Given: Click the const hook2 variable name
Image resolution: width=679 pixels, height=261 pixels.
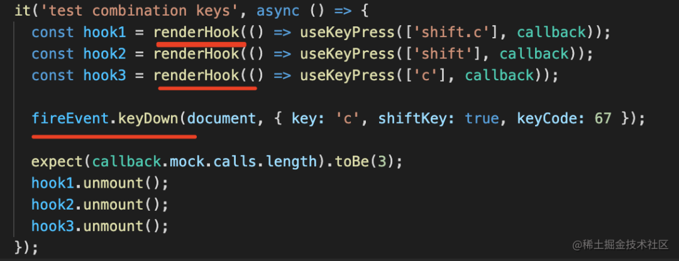Looking at the screenshot, I should tap(105, 54).
